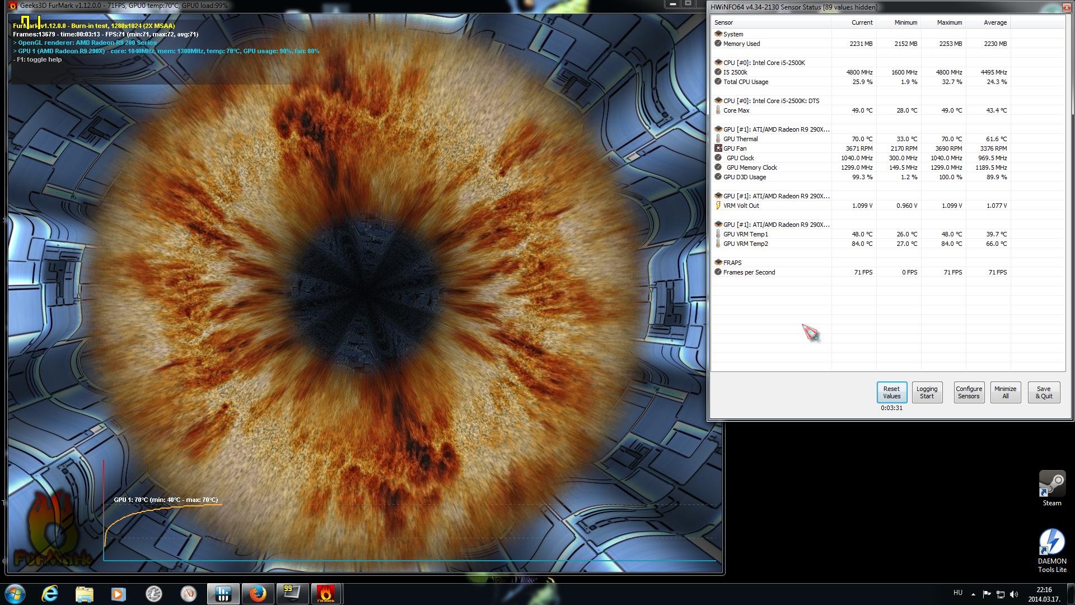Click the GPU Thermal thermometer icon
This screenshot has width=1075, height=605.
[718, 139]
